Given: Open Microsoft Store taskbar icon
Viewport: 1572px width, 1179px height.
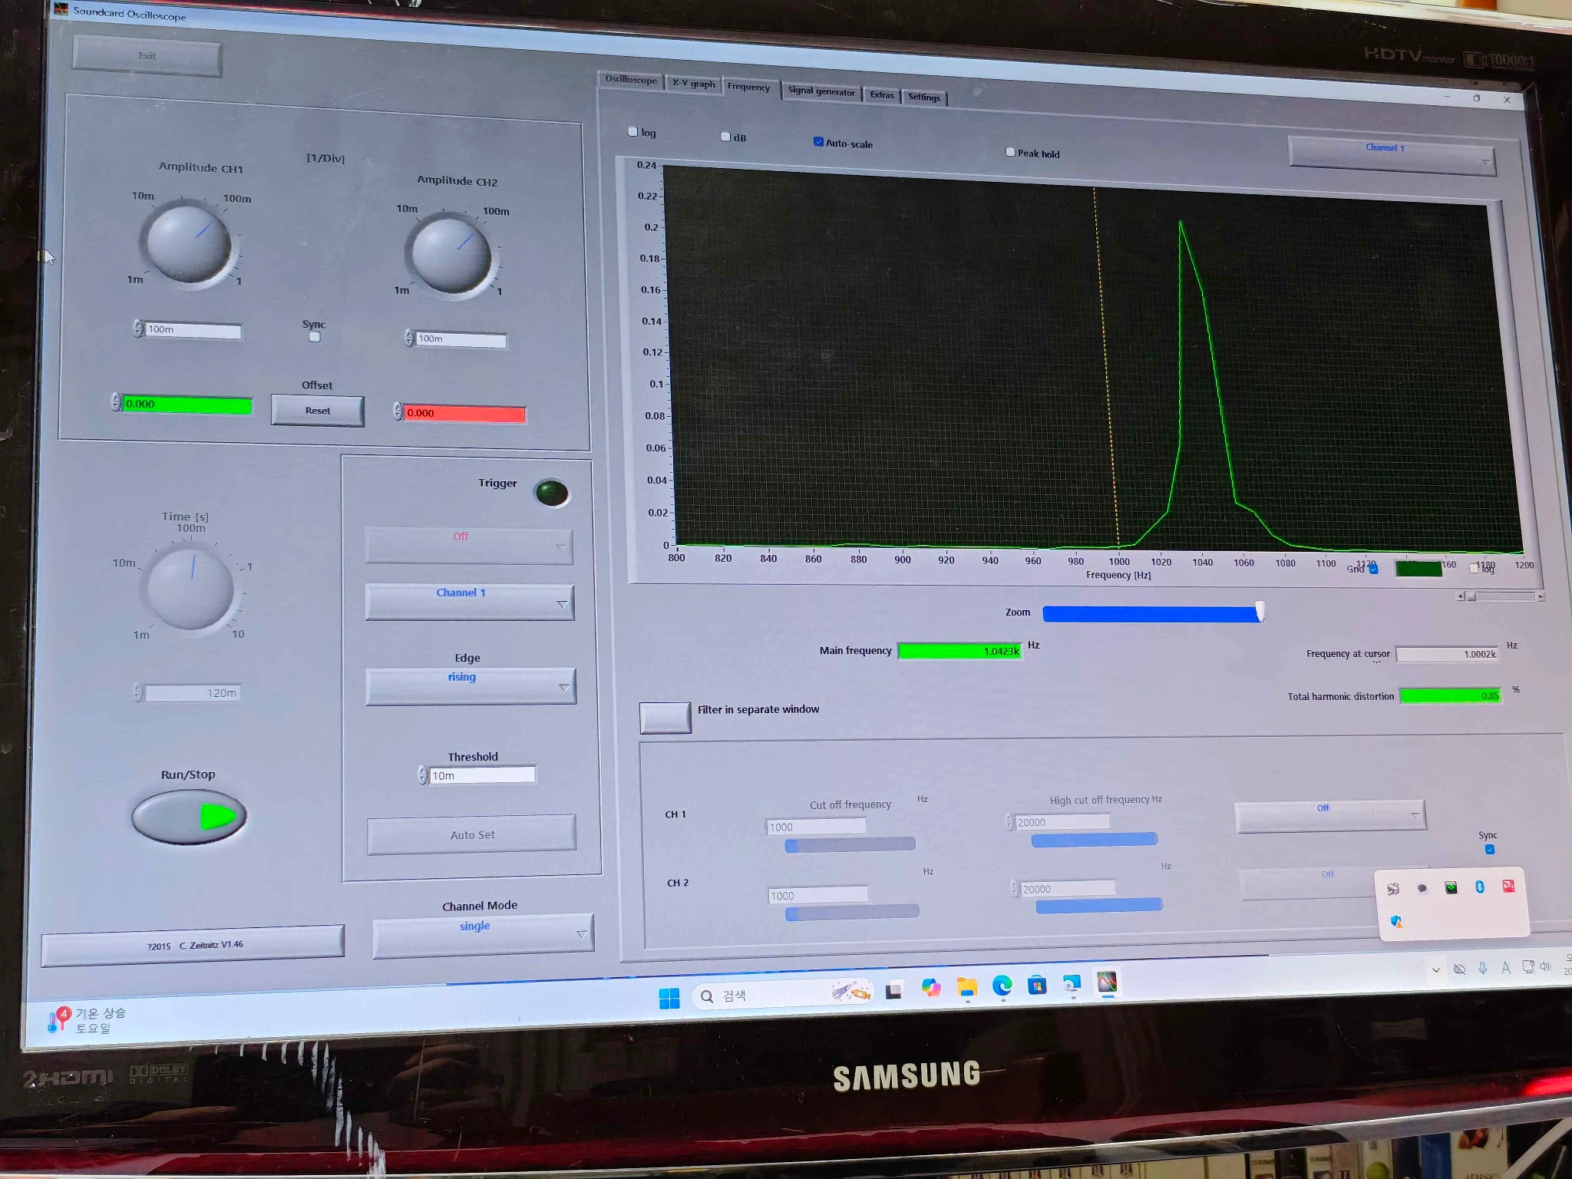Looking at the screenshot, I should coord(1037,984).
